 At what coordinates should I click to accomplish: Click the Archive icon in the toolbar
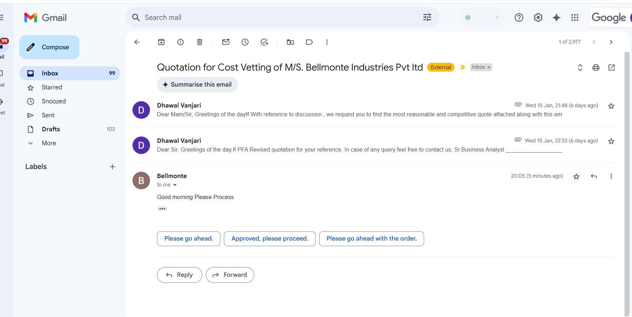161,42
